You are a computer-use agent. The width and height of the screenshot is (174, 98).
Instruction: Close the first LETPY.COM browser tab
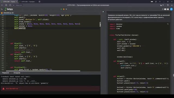(x=17, y=2)
